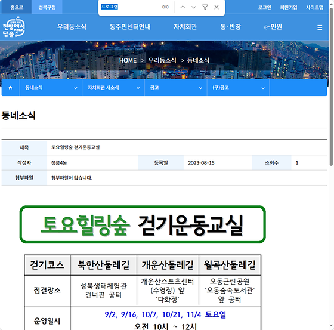
Task: Open the 우리동소식 main menu
Action: click(72, 27)
